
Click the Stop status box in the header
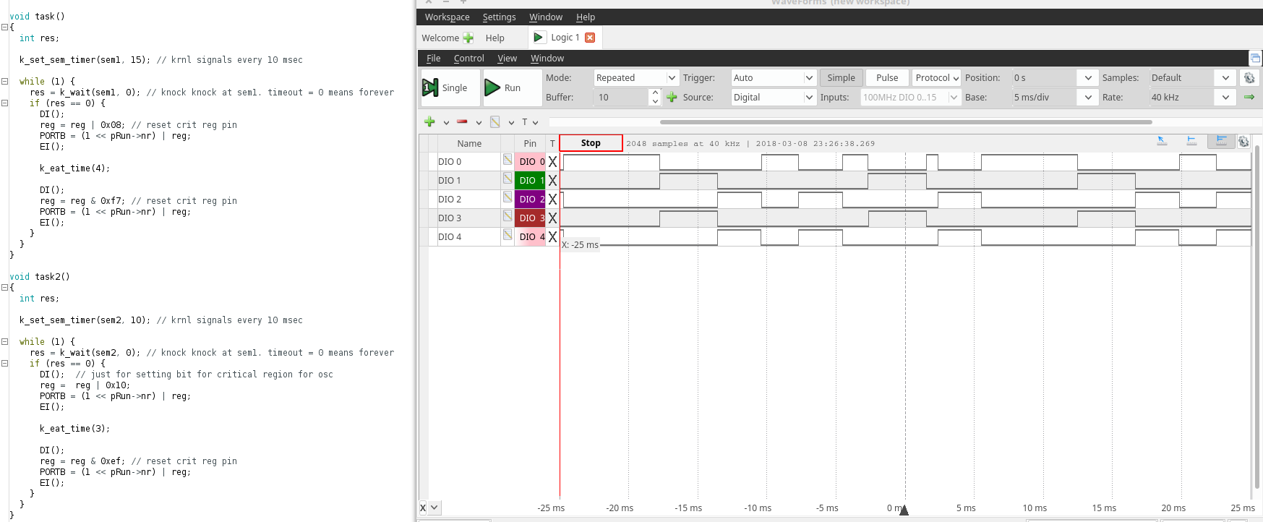591,143
